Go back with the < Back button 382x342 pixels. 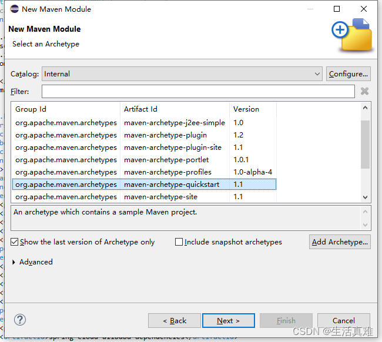[174, 321]
